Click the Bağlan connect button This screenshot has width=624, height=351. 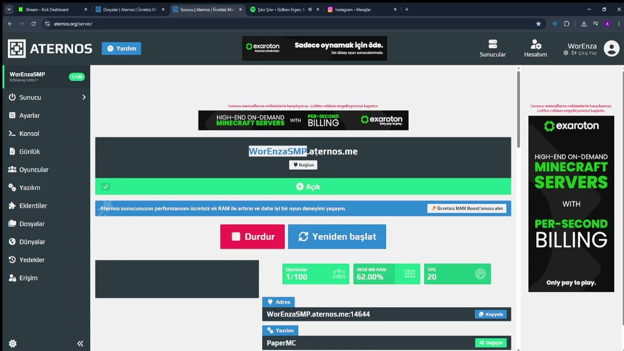click(303, 165)
